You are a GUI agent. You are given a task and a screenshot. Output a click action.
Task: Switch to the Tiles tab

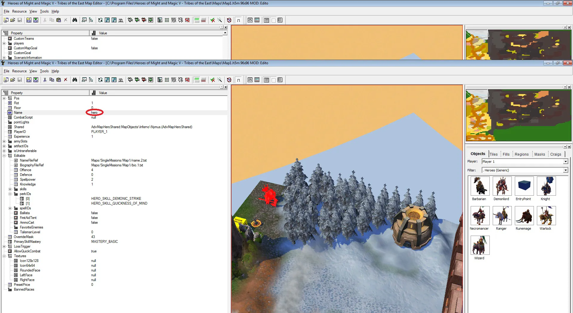(x=494, y=154)
